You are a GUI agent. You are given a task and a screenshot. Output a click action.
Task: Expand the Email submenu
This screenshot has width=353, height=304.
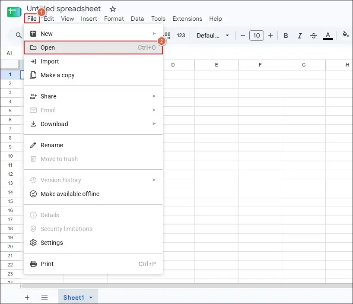pos(93,110)
